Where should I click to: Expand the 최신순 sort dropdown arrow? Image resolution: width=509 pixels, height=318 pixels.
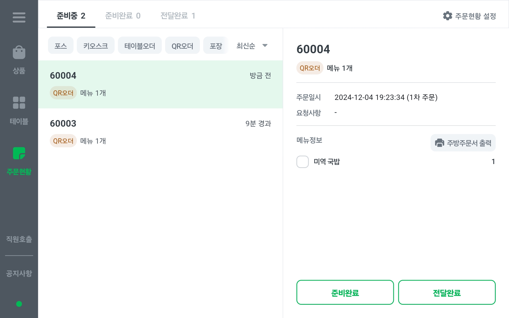tap(265, 46)
